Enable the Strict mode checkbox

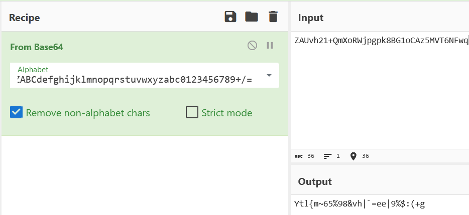point(192,112)
